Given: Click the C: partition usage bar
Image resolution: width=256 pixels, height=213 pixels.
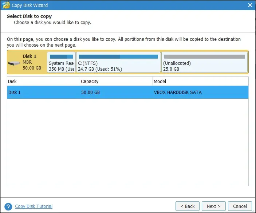Looking at the screenshot, I should [x=118, y=57].
